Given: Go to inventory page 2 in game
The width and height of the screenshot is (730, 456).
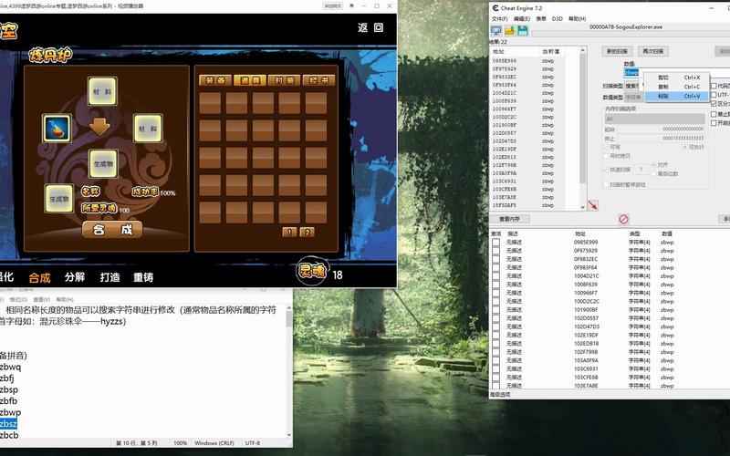Looking at the screenshot, I should [307, 232].
